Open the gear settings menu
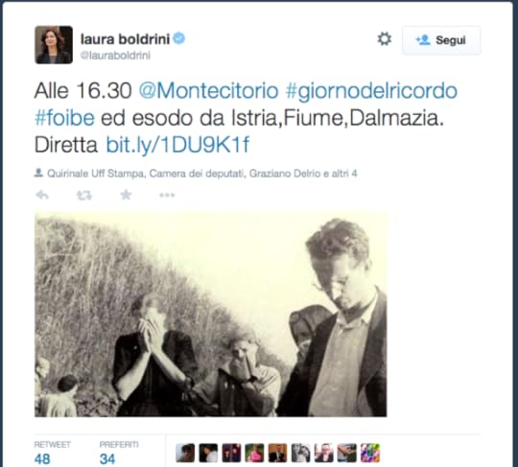 (x=385, y=39)
